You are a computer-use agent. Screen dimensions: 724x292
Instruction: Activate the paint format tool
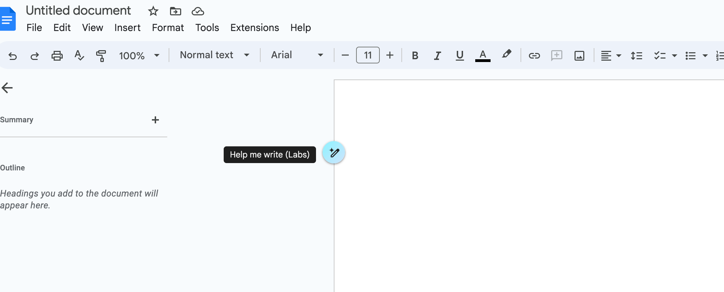click(x=101, y=56)
